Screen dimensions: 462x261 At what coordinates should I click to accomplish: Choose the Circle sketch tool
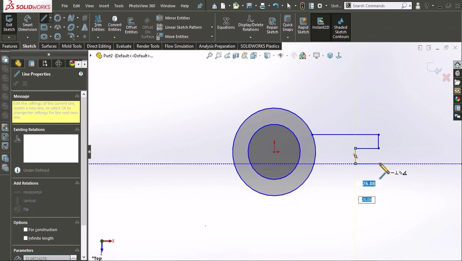[57, 18]
